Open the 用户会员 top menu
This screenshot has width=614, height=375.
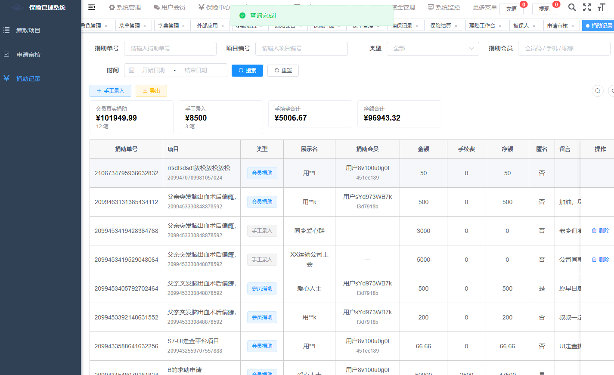pyautogui.click(x=169, y=7)
